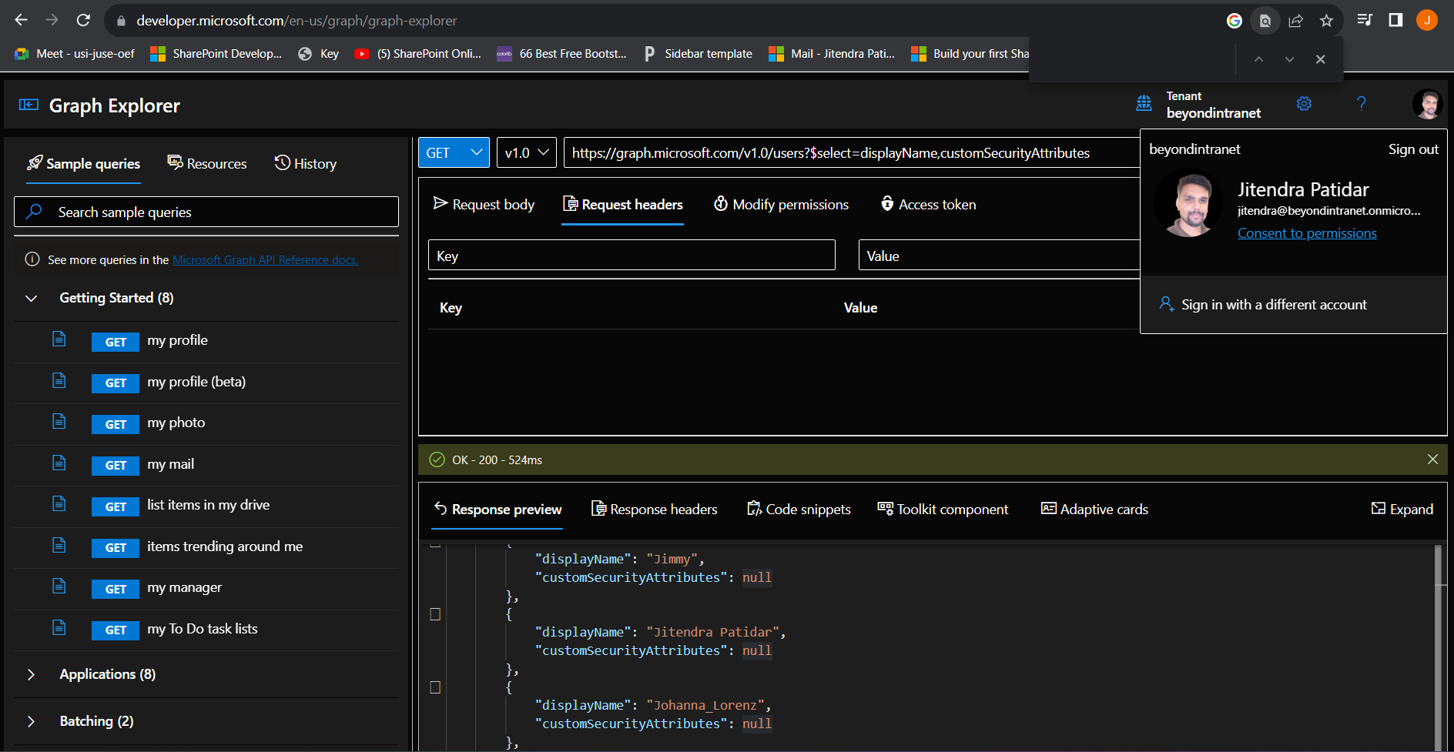The width and height of the screenshot is (1454, 752).
Task: Click the Graph Explorer logo icon
Action: click(28, 104)
